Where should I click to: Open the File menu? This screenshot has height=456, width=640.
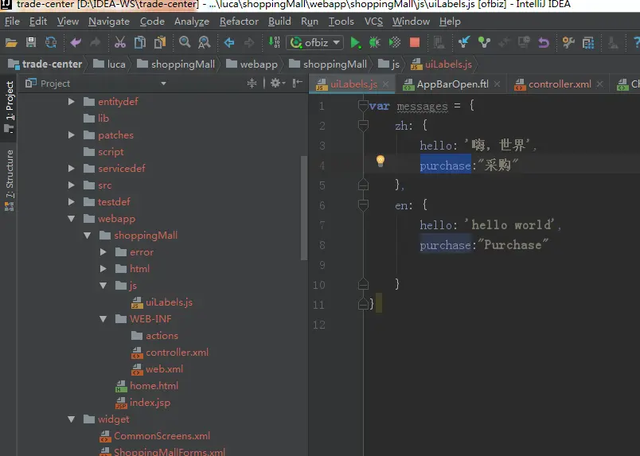click(x=12, y=21)
